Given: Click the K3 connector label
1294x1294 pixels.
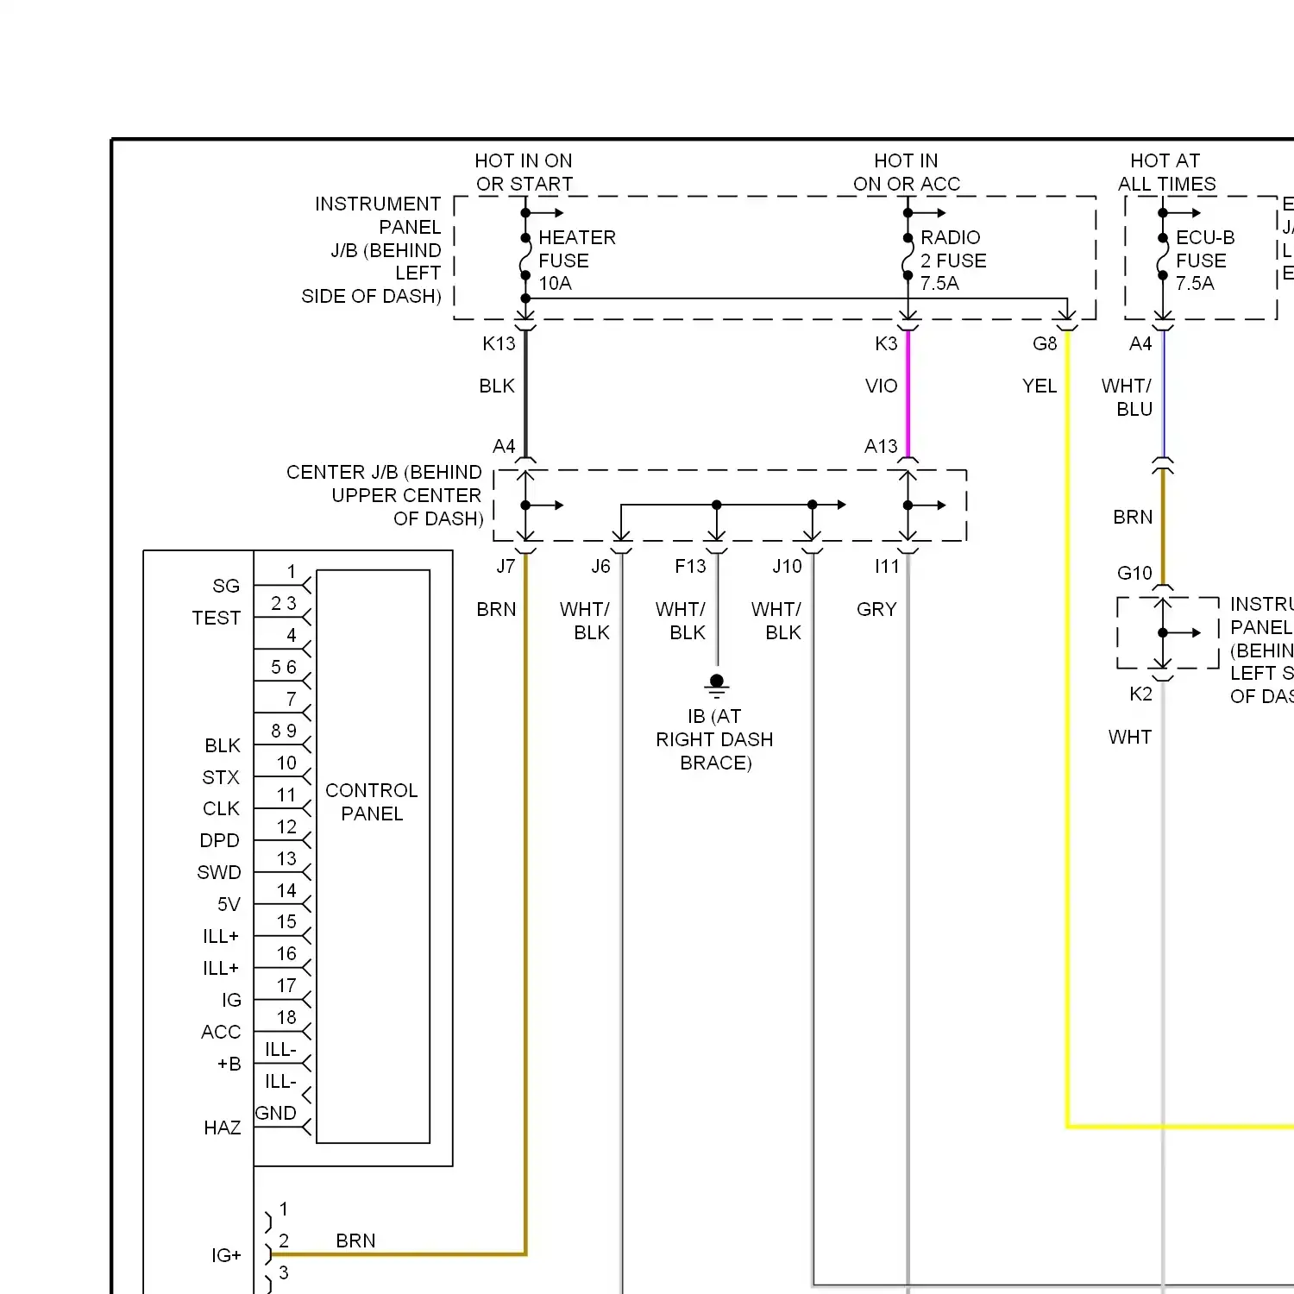Looking at the screenshot, I should [886, 344].
